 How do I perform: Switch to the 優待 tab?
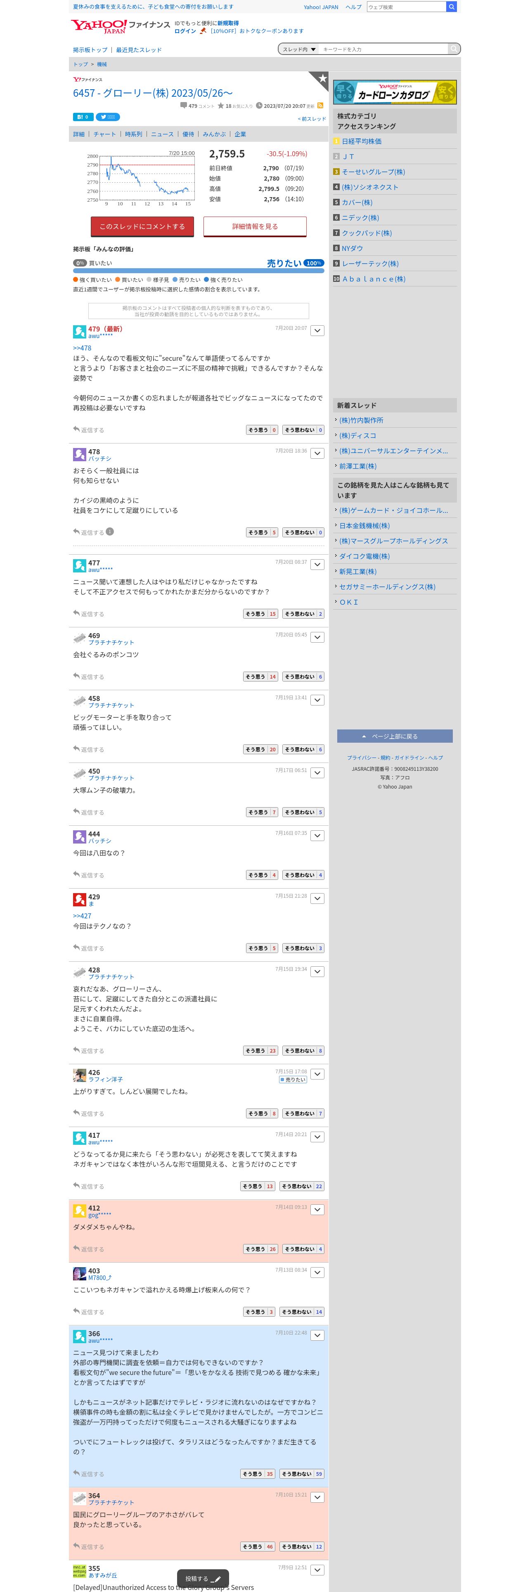188,134
